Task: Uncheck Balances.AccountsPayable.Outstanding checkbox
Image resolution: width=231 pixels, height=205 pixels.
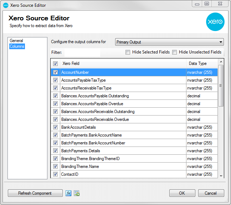Action: coord(55,96)
